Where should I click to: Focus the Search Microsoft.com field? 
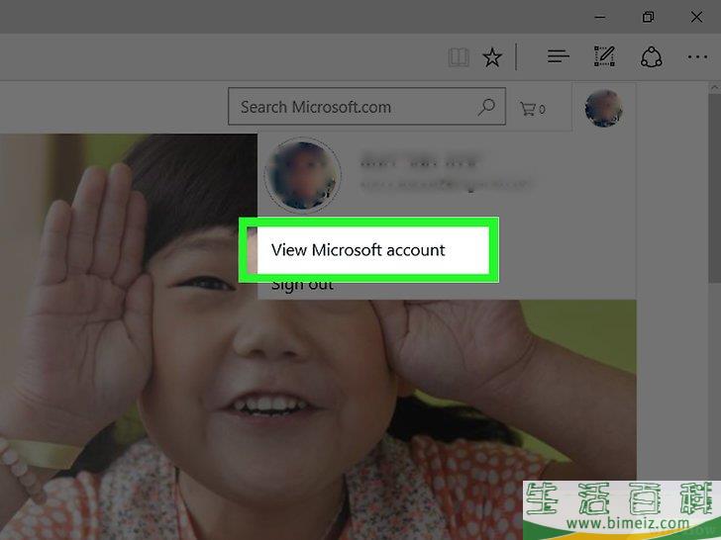366,107
